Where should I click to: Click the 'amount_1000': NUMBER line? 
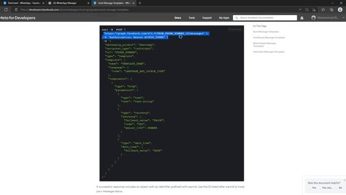pyautogui.click(x=141, y=128)
